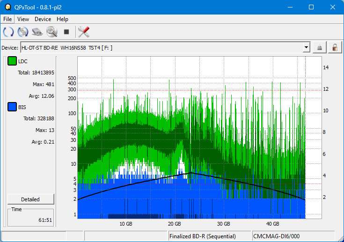The height and width of the screenshot is (242, 344).
Task: Open the Device menu
Action: (x=43, y=19)
